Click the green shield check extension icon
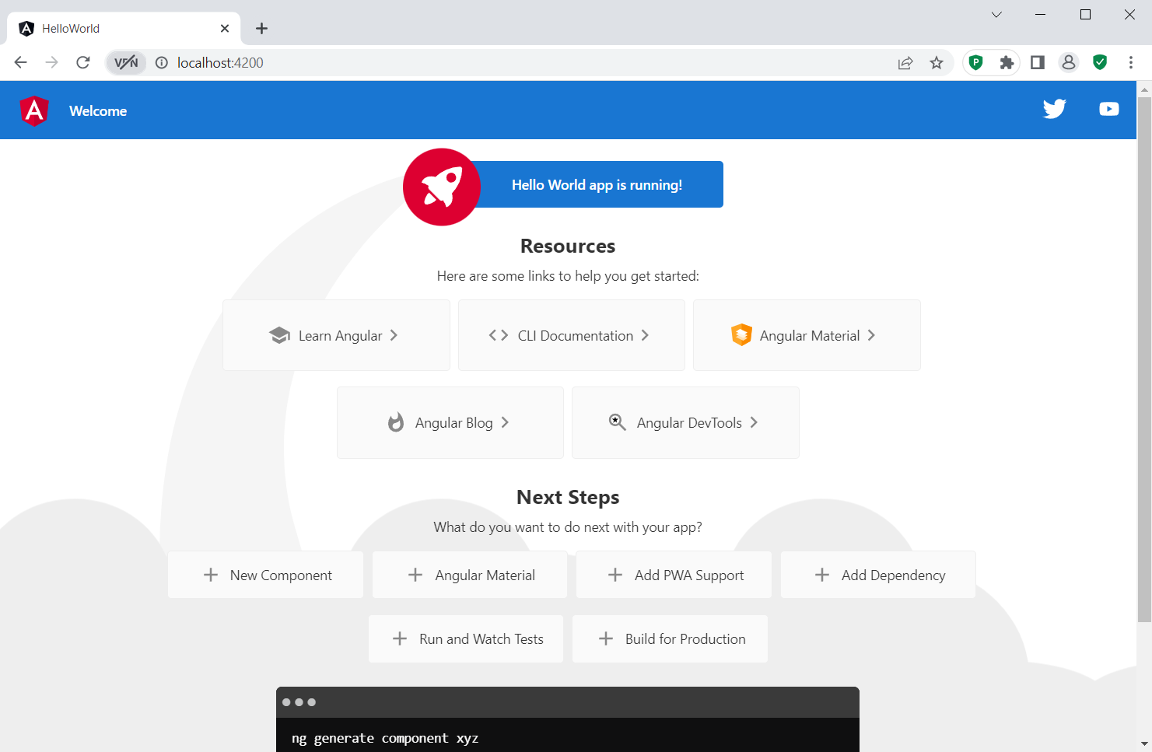The image size is (1152, 752). [x=1100, y=63]
